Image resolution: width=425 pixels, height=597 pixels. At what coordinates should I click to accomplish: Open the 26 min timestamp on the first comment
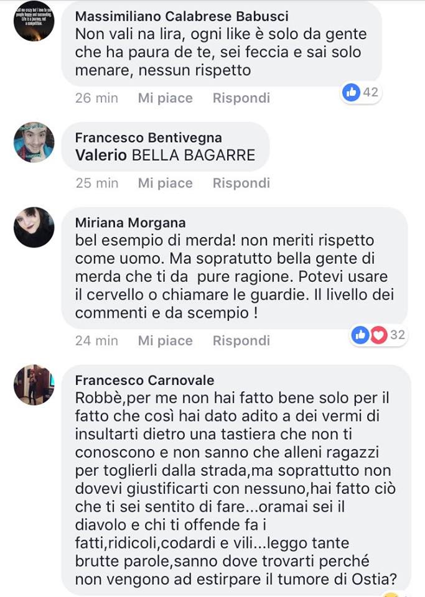point(96,98)
